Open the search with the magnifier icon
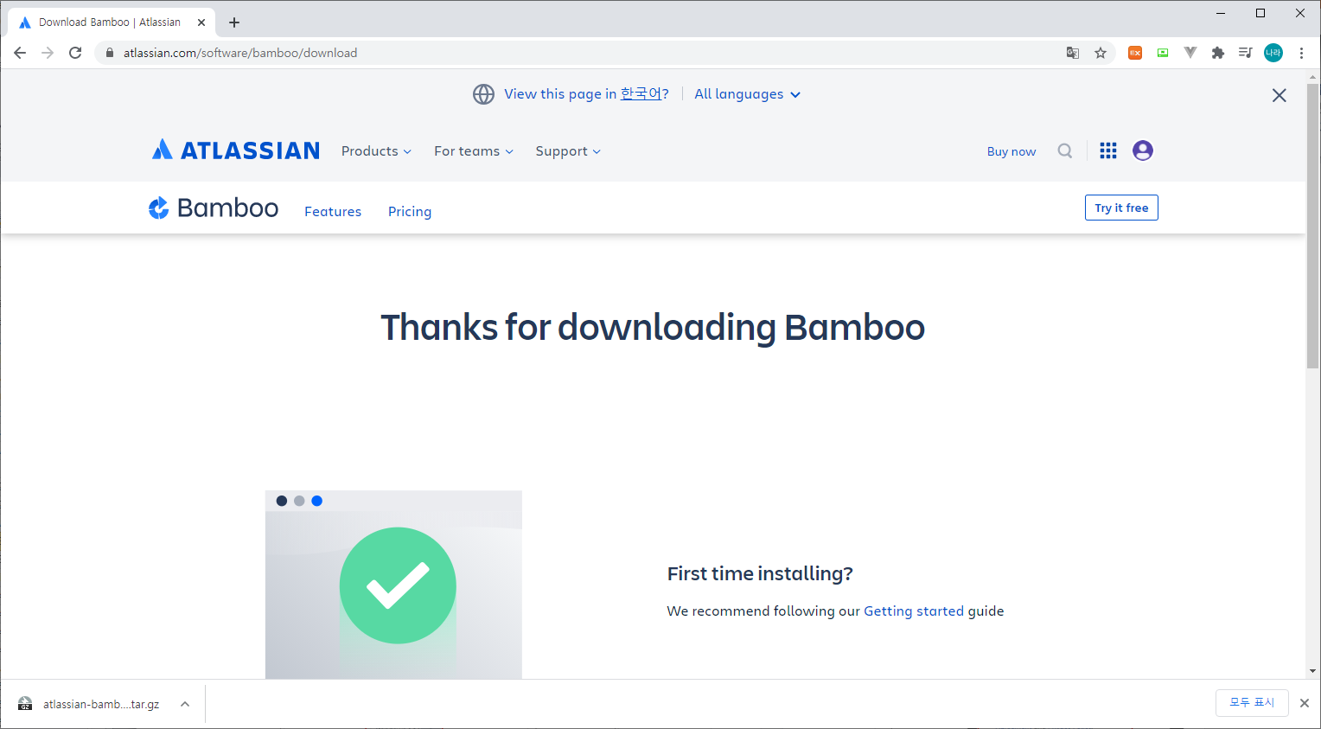1321x729 pixels. (1064, 150)
